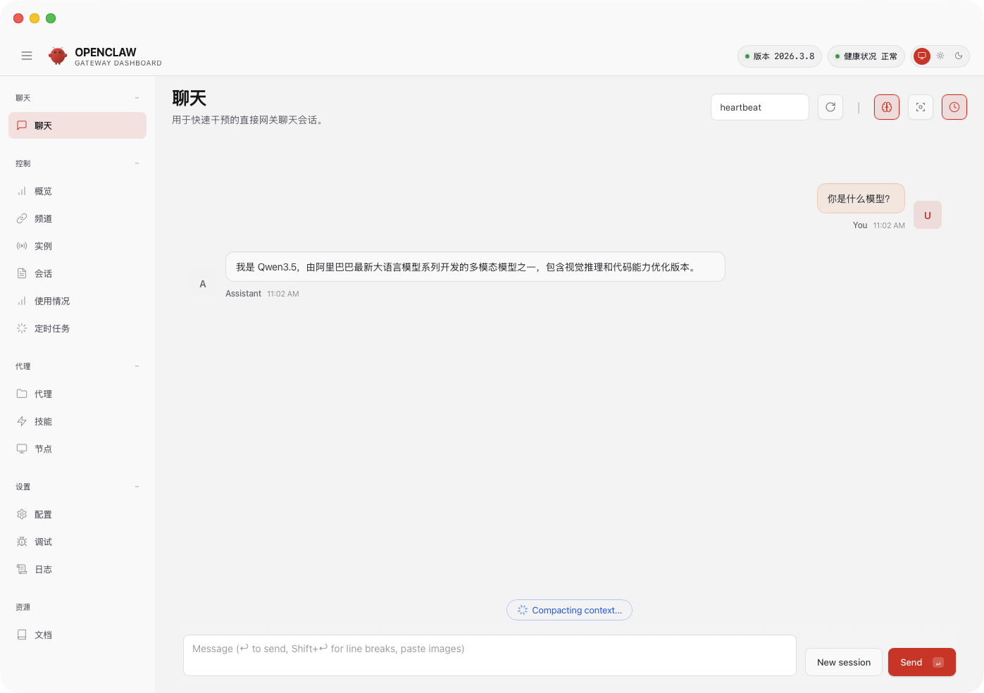Image resolution: width=984 pixels, height=693 pixels.
Task: Toggle the brain thinking display button
Action: (x=887, y=107)
